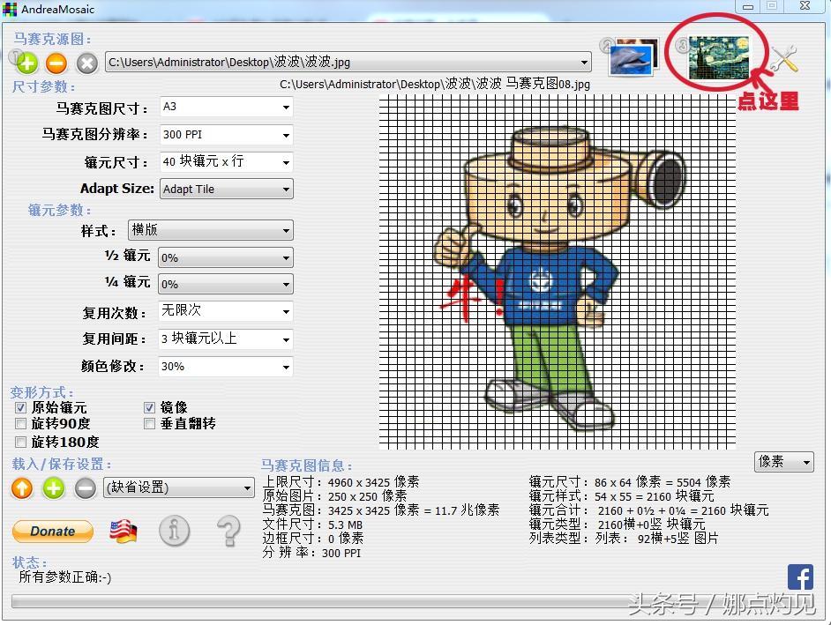Click the orange remove source image icon
Viewport: 831px width, 625px height.
click(x=56, y=63)
